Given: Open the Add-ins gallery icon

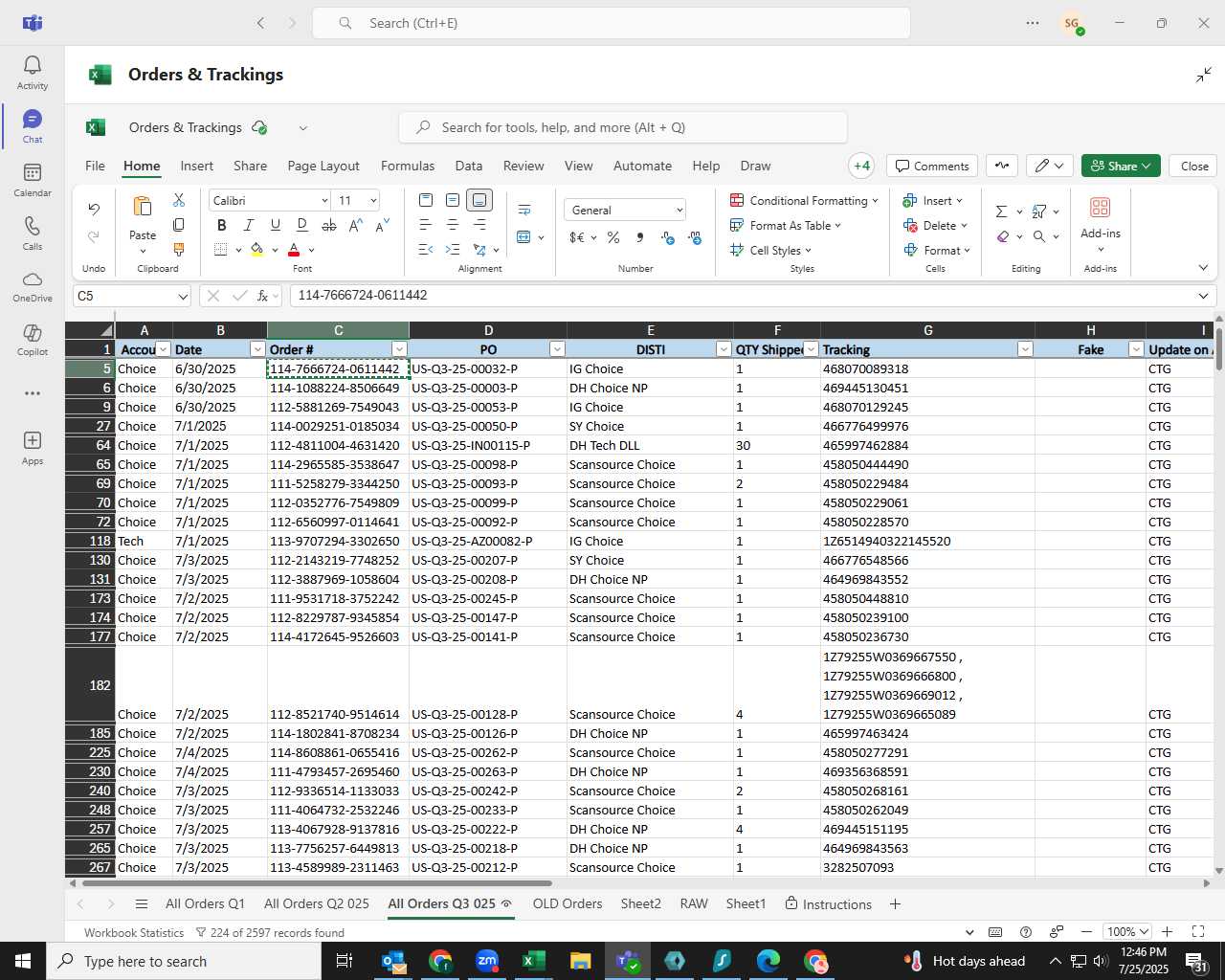Looking at the screenshot, I should click(1101, 207).
